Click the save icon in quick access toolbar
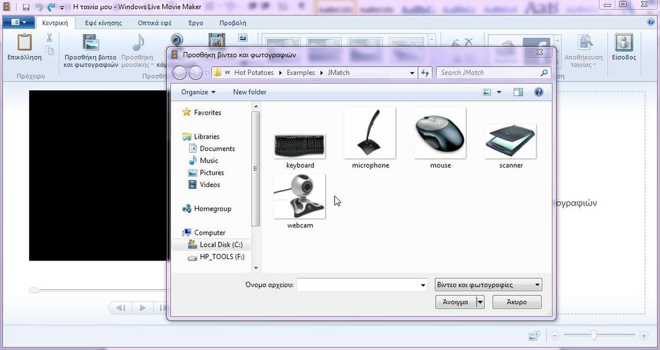This screenshot has width=660, height=350. (x=26, y=6)
